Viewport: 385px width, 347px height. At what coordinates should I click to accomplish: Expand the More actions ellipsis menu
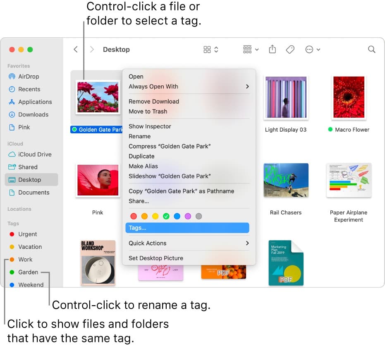point(313,49)
